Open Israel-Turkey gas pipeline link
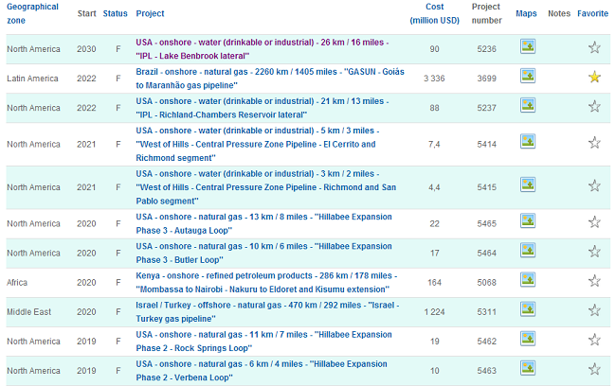 tap(267, 312)
